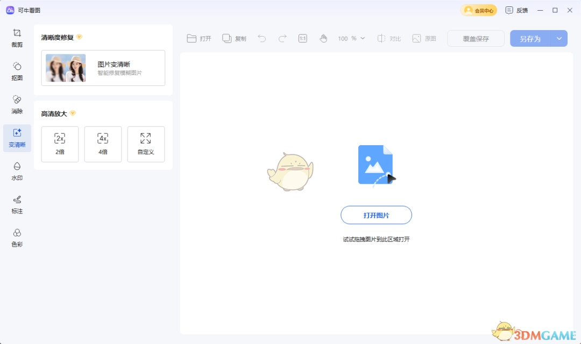Open the zoom percentage dropdown
Image resolution: width=581 pixels, height=344 pixels.
349,38
